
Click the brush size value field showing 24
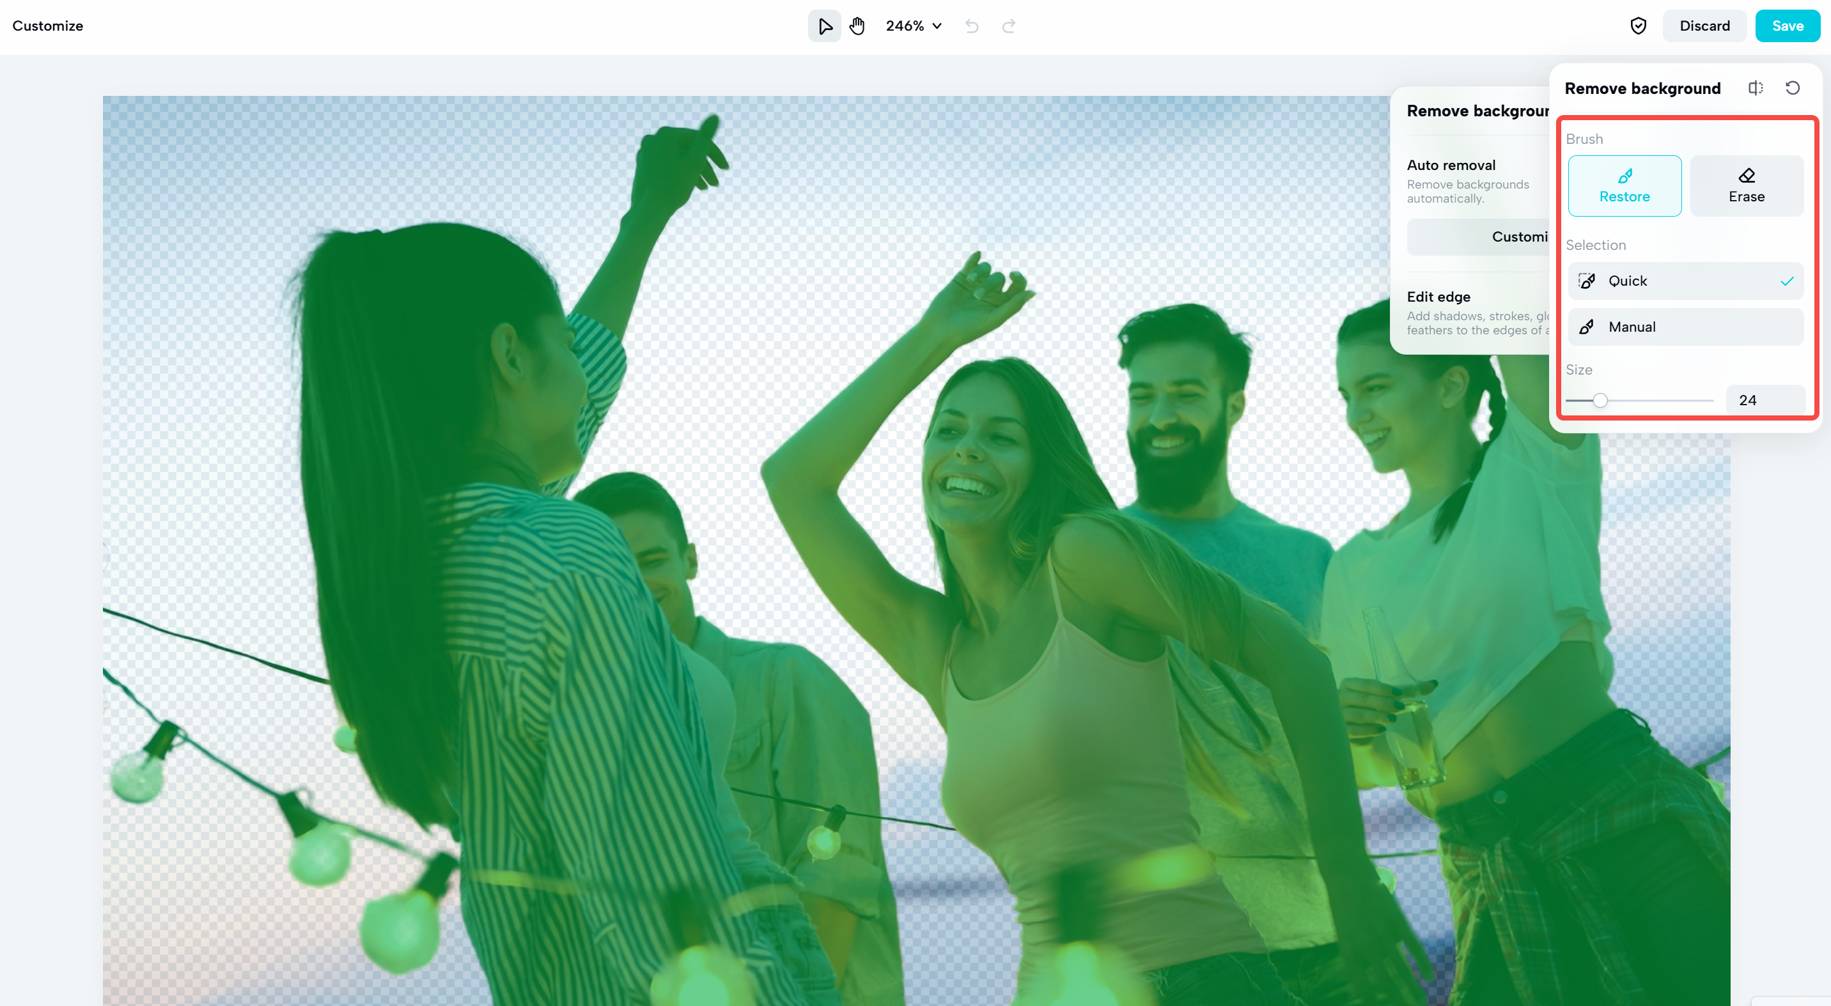pyautogui.click(x=1766, y=399)
